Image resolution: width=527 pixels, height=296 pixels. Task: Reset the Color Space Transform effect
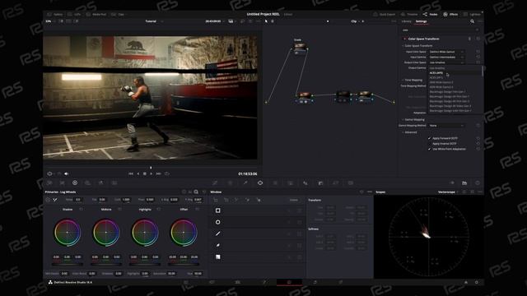478,39
